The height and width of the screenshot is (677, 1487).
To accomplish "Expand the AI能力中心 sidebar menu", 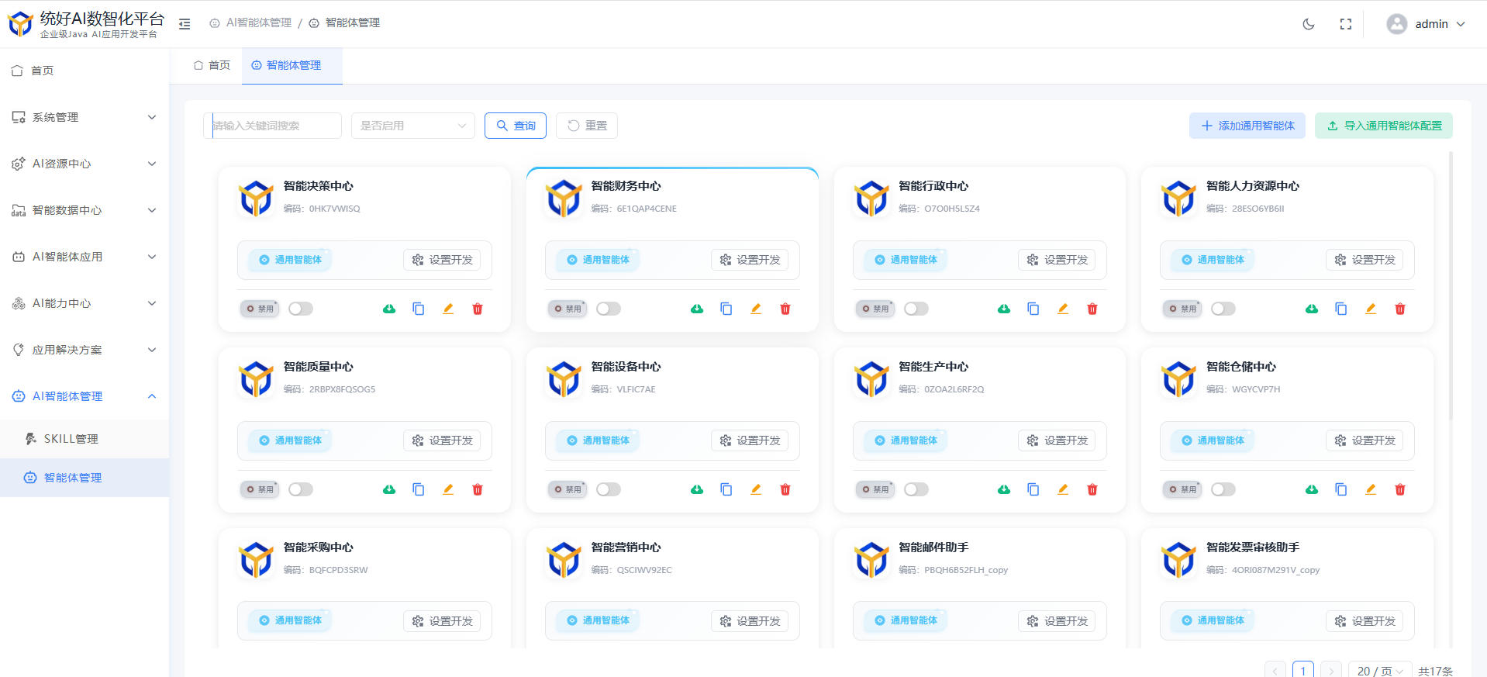I will click(85, 303).
